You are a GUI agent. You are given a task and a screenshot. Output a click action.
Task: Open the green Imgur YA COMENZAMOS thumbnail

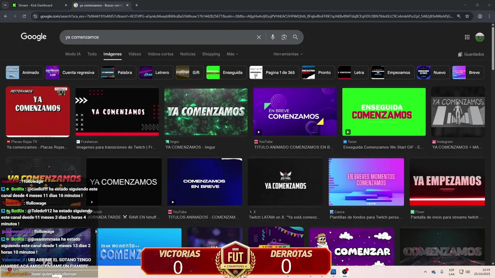[206, 112]
